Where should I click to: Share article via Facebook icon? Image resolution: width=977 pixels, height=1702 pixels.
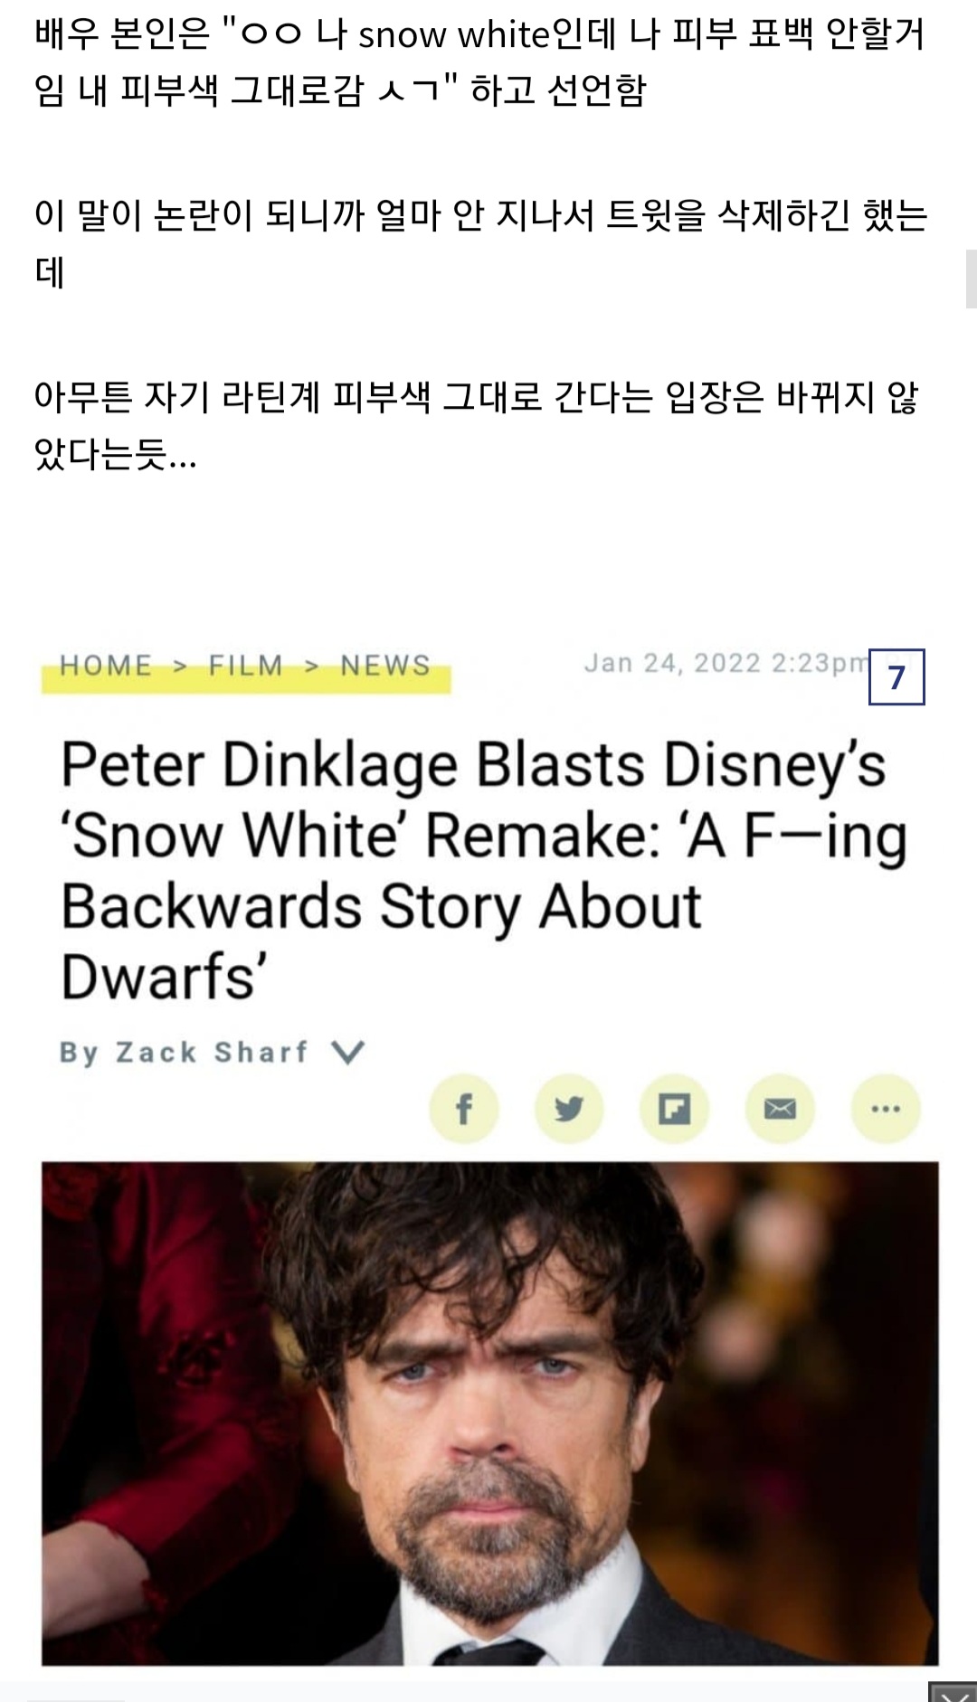[464, 1109]
